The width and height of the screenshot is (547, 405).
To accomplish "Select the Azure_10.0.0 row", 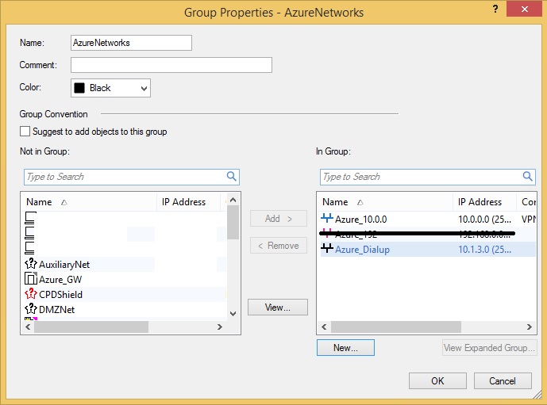I will (428, 219).
